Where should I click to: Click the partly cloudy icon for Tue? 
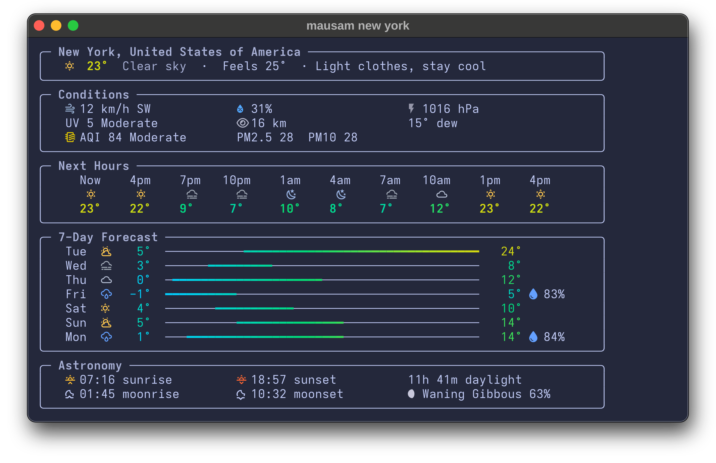pyautogui.click(x=106, y=251)
